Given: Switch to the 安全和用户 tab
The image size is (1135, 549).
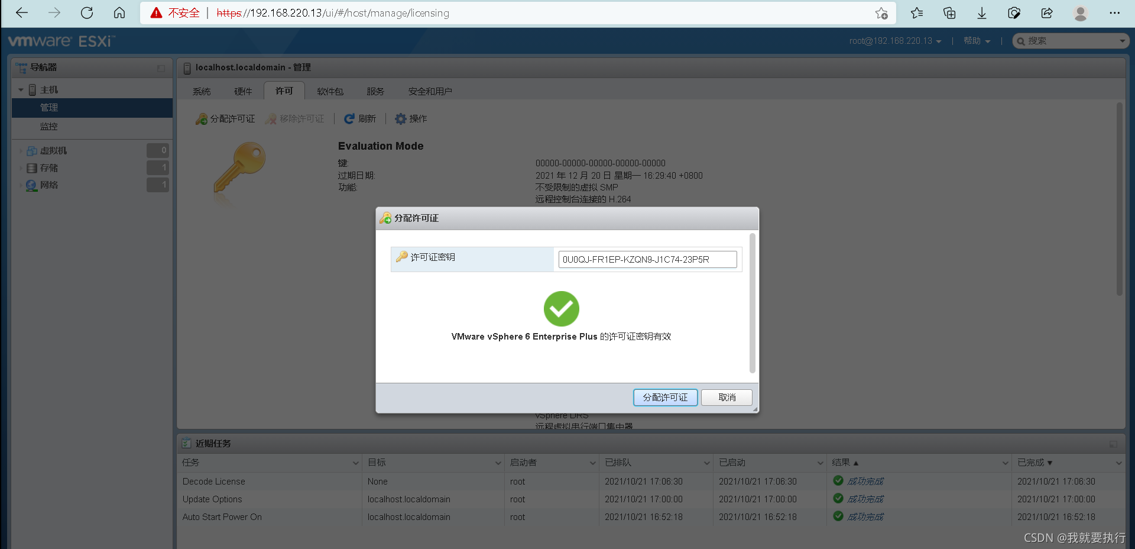Looking at the screenshot, I should pos(430,91).
